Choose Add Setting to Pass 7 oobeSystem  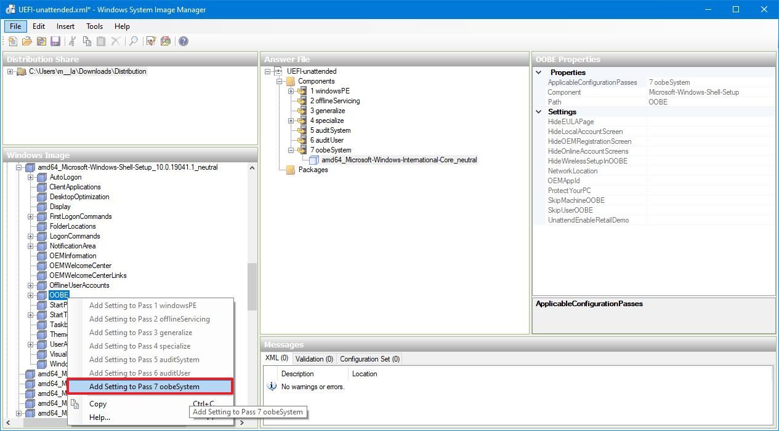[x=150, y=387]
